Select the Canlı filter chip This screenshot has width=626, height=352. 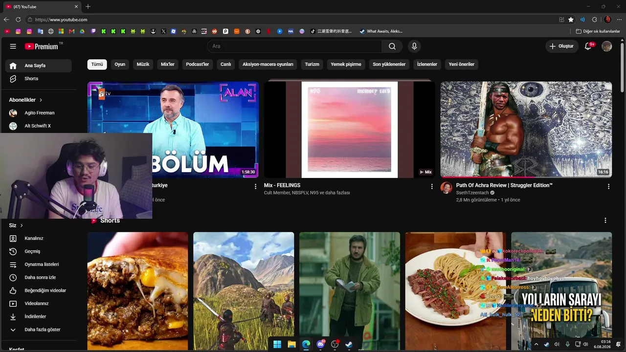(x=225, y=64)
